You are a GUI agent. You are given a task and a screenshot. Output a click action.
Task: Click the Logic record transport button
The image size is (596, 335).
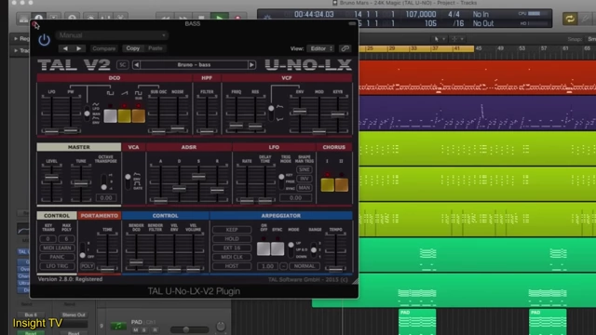pyautogui.click(x=237, y=18)
